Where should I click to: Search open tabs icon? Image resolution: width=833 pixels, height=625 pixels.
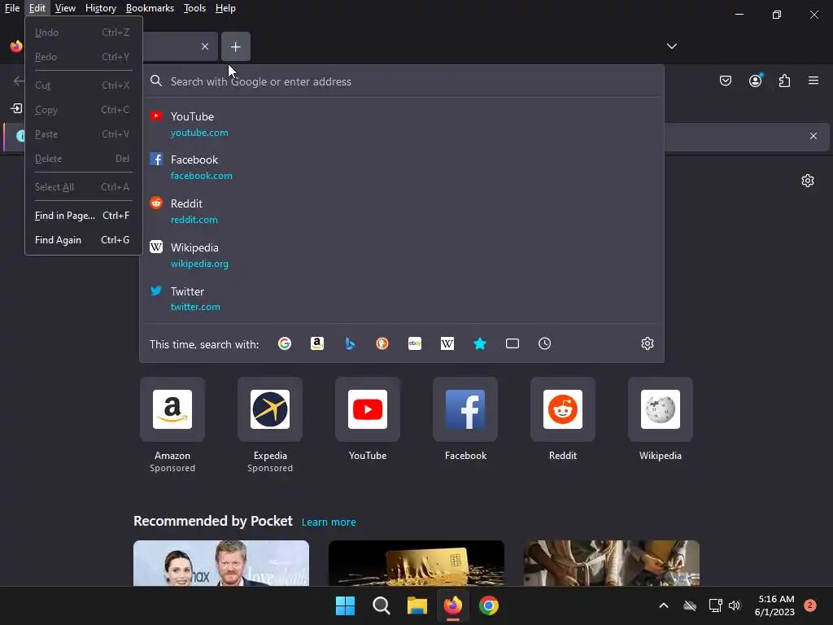pyautogui.click(x=512, y=344)
